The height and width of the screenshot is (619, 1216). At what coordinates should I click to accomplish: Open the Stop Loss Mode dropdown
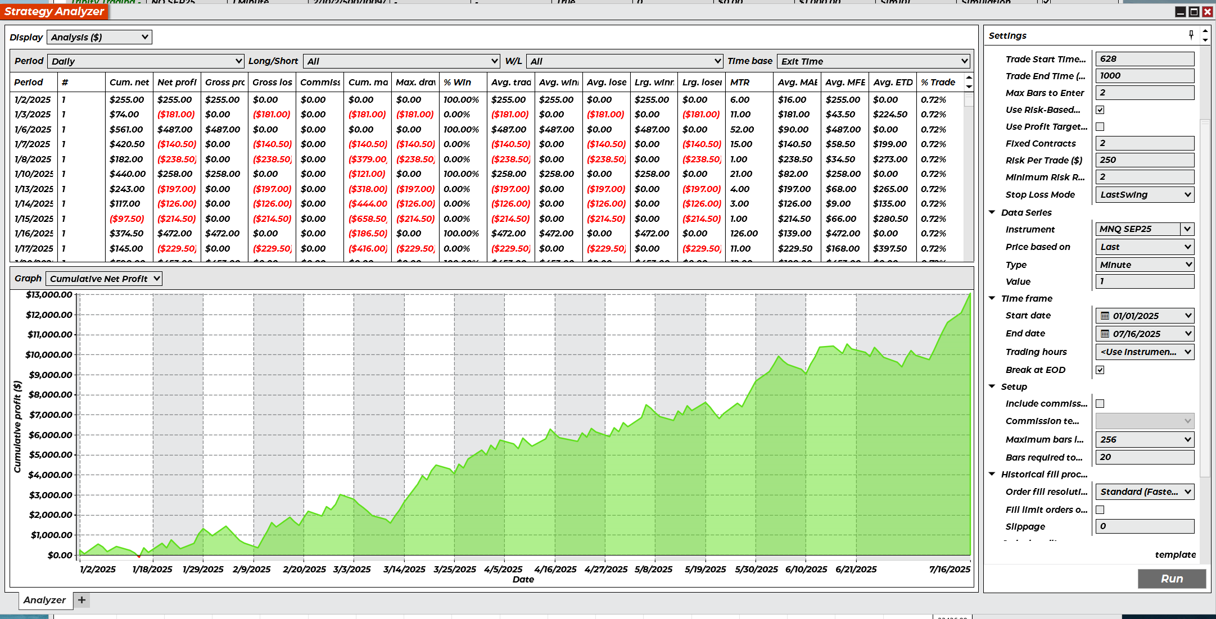tap(1145, 194)
